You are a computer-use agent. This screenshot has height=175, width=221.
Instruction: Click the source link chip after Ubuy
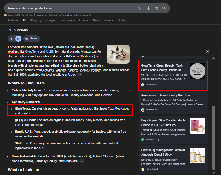(x=80, y=75)
